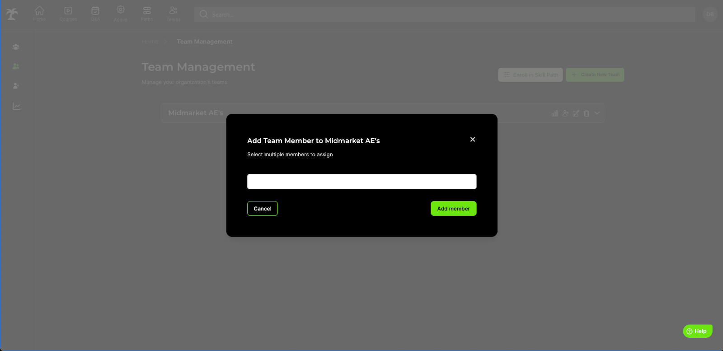The height and width of the screenshot is (351, 723).
Task: Open the green teams sidebar icon
Action: (16, 66)
